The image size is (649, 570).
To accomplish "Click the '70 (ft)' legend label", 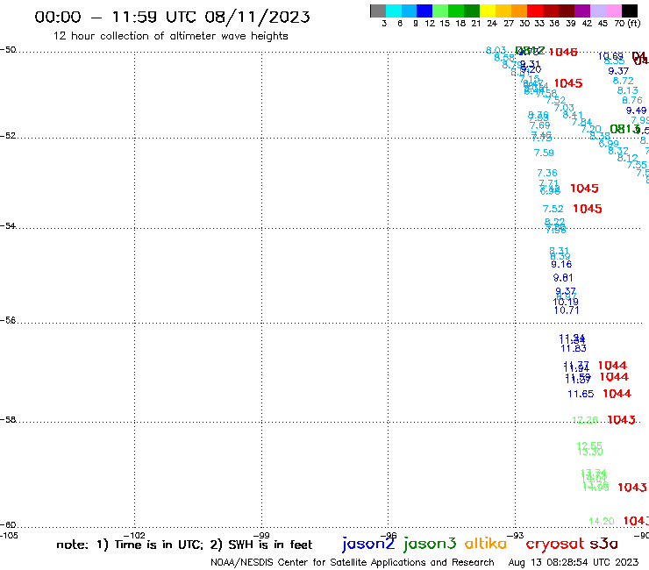I will pos(627,23).
